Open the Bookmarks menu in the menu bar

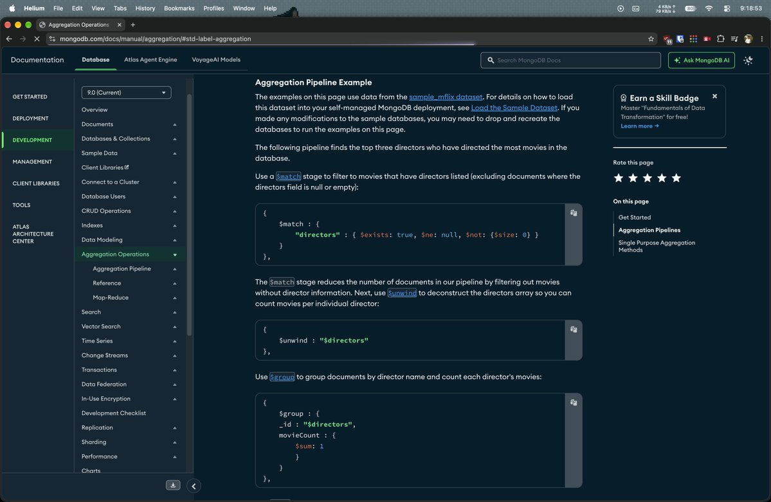[179, 8]
